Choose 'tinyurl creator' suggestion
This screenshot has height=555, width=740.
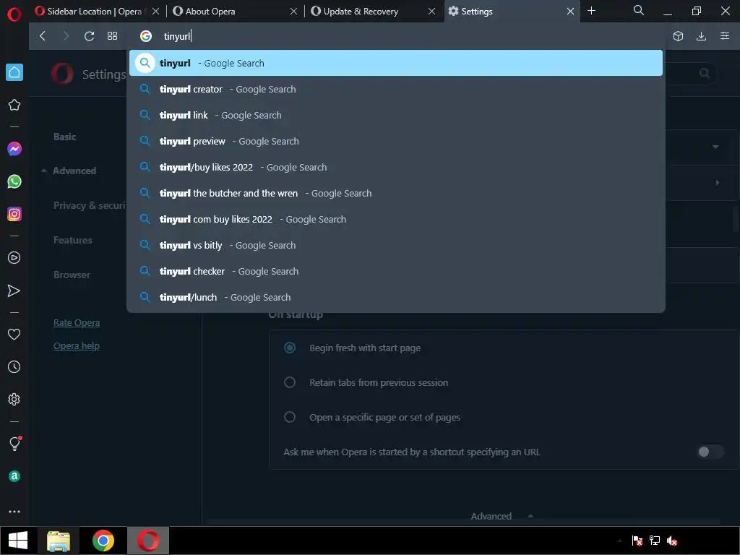pyautogui.click(x=396, y=89)
